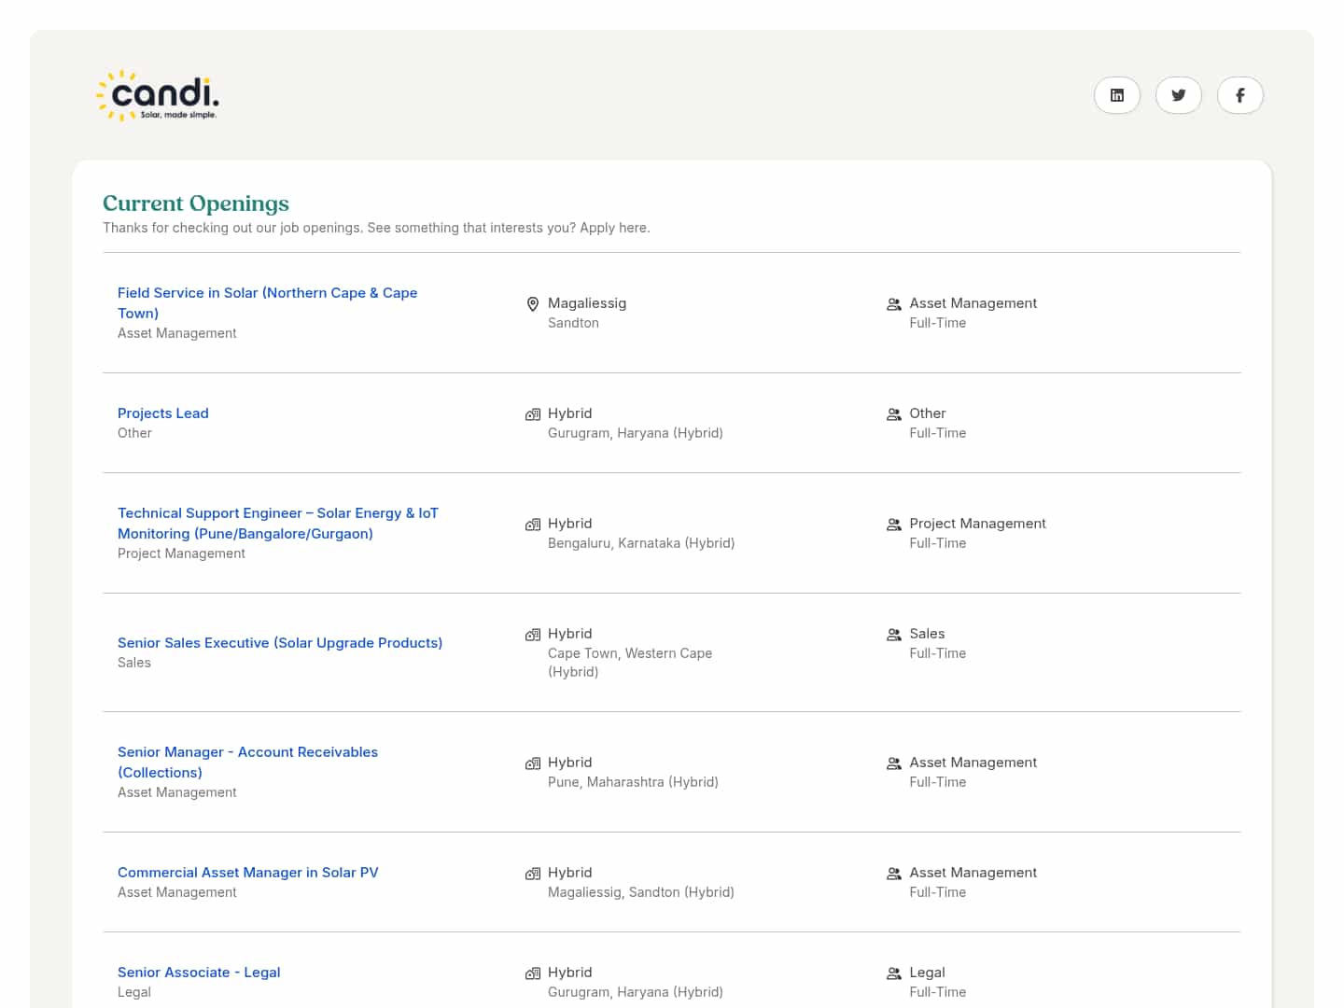The width and height of the screenshot is (1344, 1008).
Task: View Senior Associate - Legal opening
Action: click(199, 973)
